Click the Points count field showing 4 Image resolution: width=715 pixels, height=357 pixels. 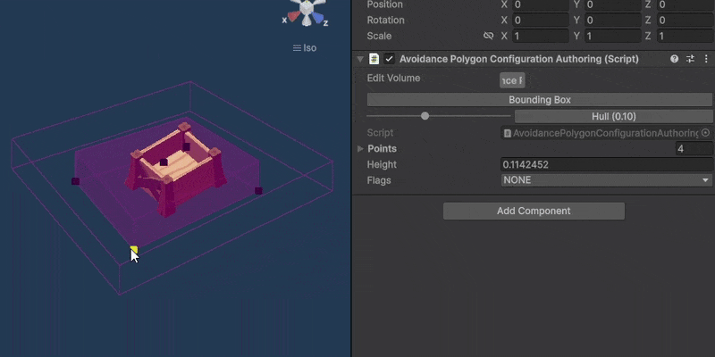click(694, 148)
